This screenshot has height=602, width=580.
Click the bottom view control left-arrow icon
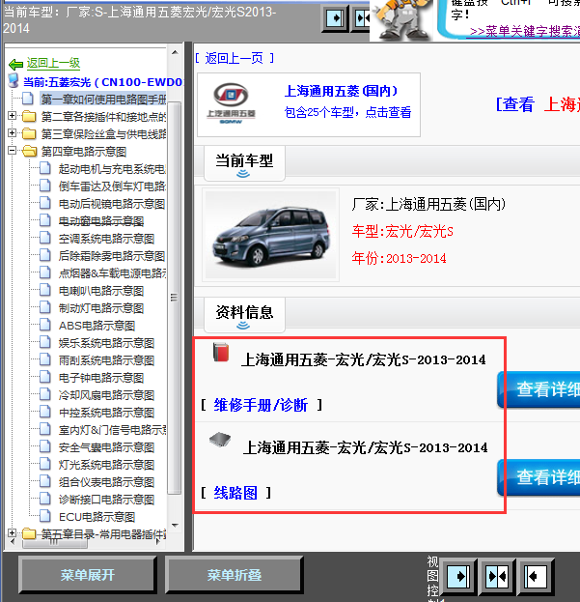(536, 576)
